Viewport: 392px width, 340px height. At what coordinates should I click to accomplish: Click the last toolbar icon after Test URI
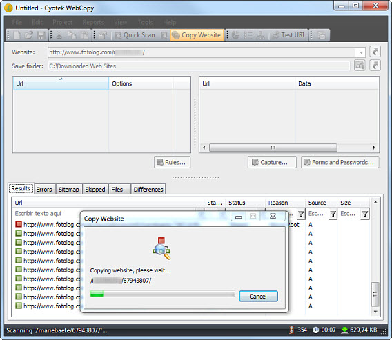pos(321,35)
